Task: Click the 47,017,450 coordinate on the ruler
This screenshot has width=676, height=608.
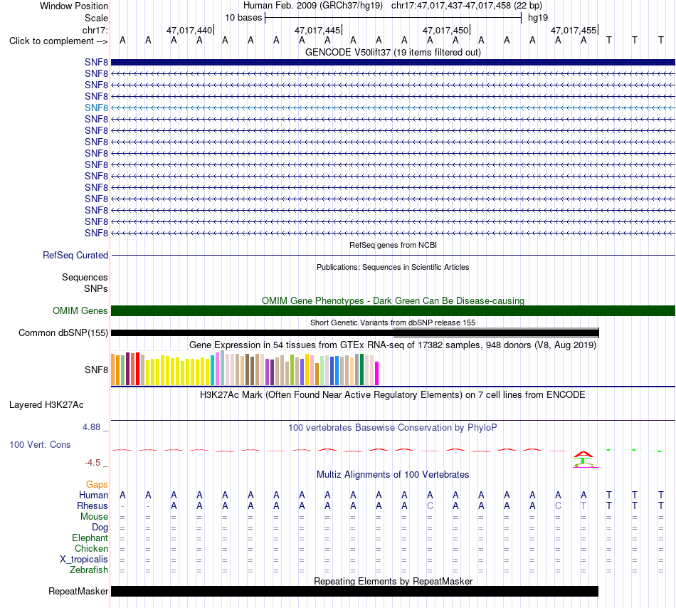Action: click(x=445, y=30)
